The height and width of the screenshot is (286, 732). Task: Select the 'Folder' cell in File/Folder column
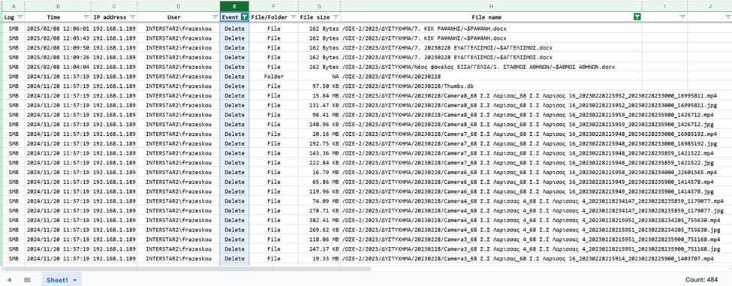pos(273,76)
